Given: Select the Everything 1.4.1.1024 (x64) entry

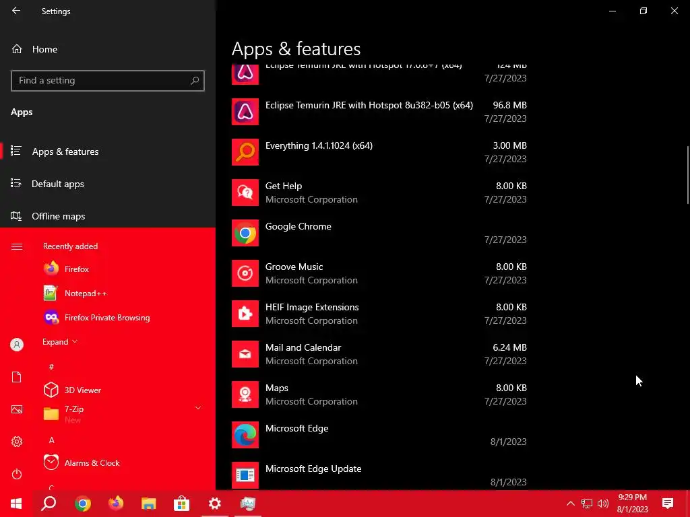Looking at the screenshot, I should coord(379,152).
